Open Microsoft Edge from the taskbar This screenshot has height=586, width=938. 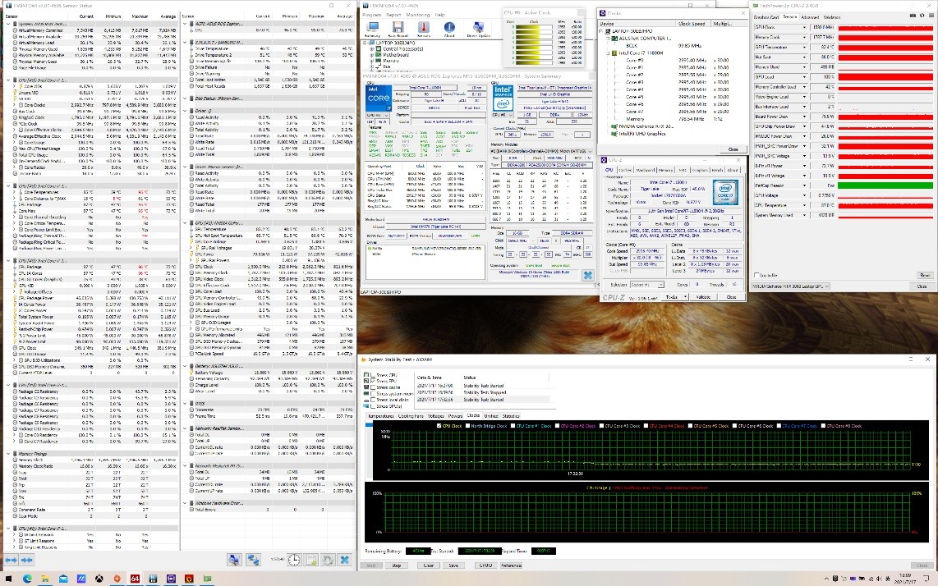click(27, 579)
